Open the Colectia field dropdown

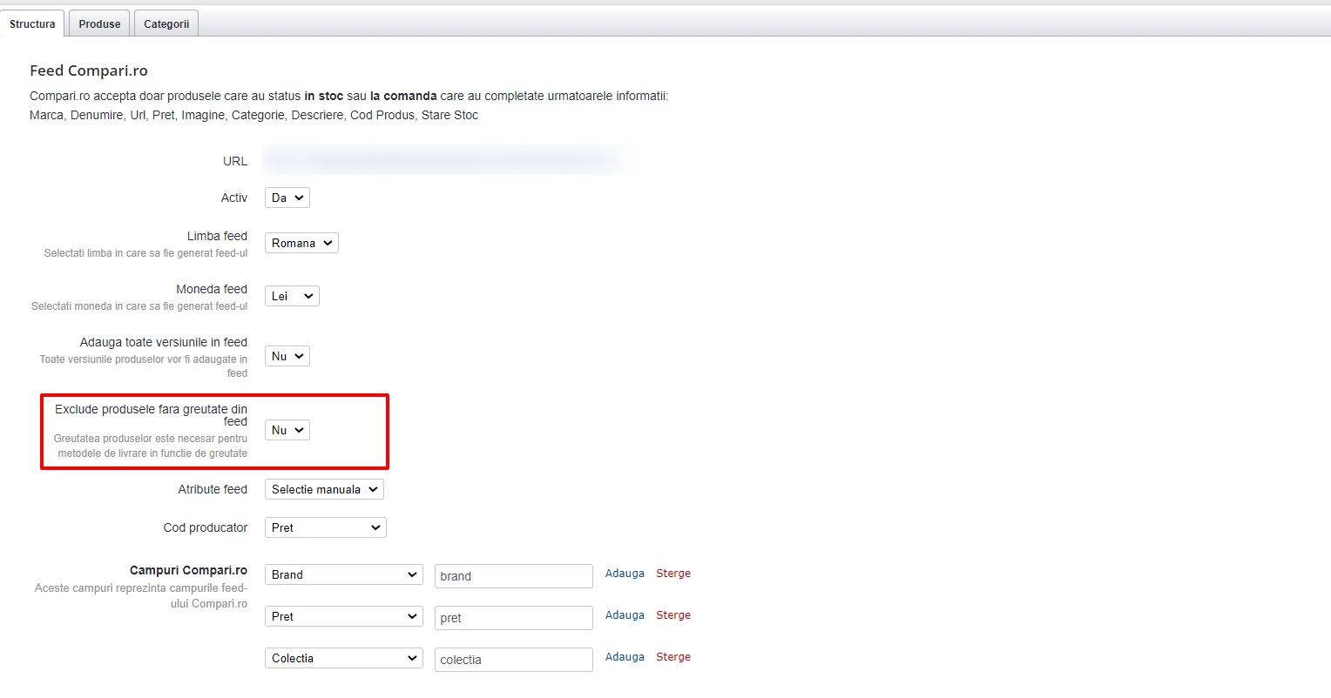coord(344,658)
